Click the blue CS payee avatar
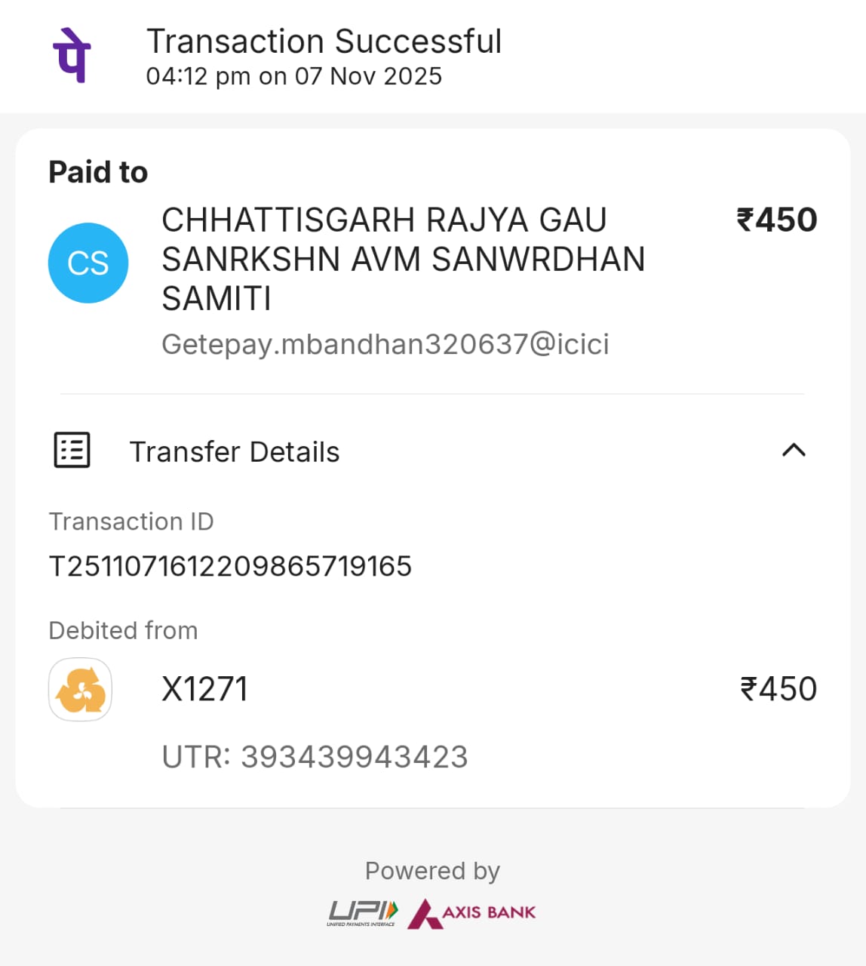The height and width of the screenshot is (966, 866). 88,263
